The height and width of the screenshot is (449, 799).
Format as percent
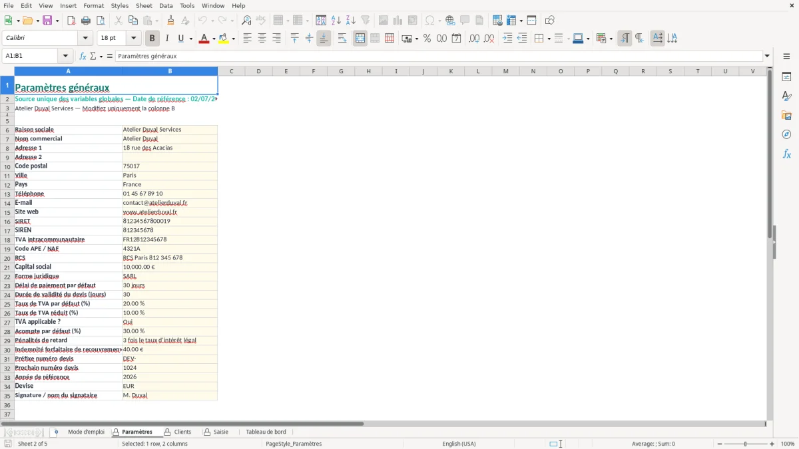point(427,39)
